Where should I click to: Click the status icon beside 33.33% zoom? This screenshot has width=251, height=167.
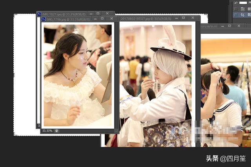pos(56,131)
